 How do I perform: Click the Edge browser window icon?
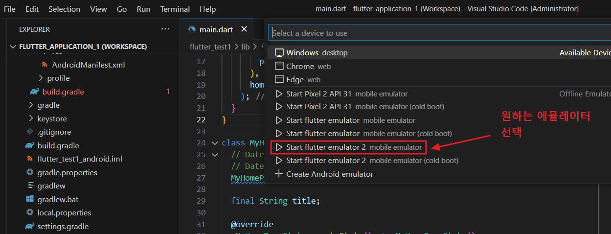pyautogui.click(x=279, y=79)
